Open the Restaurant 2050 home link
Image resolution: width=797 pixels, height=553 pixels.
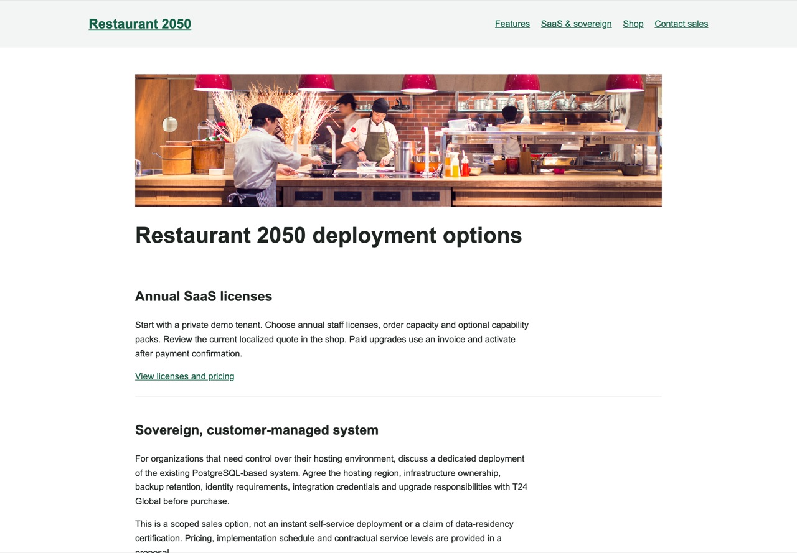140,24
